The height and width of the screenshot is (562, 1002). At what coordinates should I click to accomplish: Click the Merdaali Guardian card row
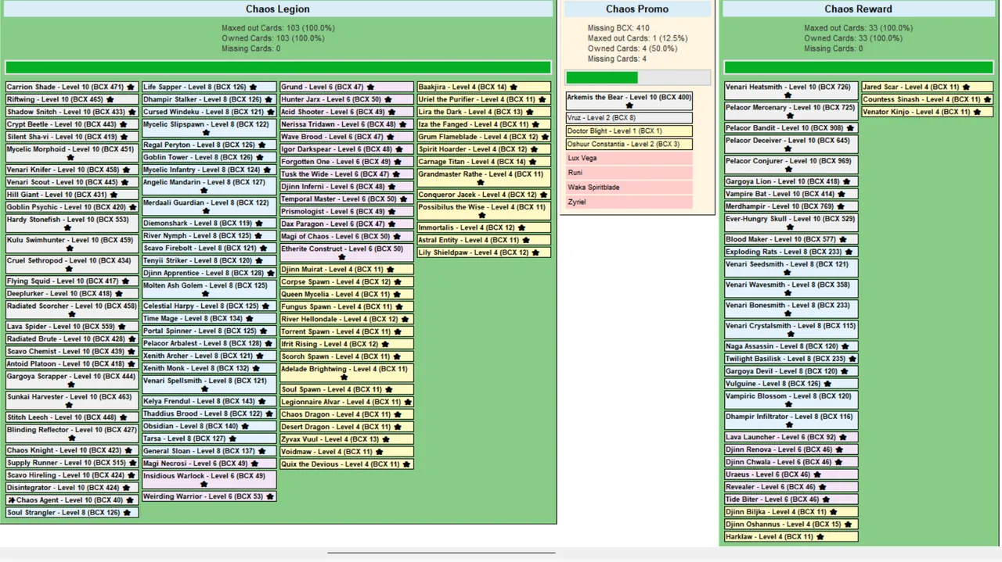pyautogui.click(x=209, y=206)
